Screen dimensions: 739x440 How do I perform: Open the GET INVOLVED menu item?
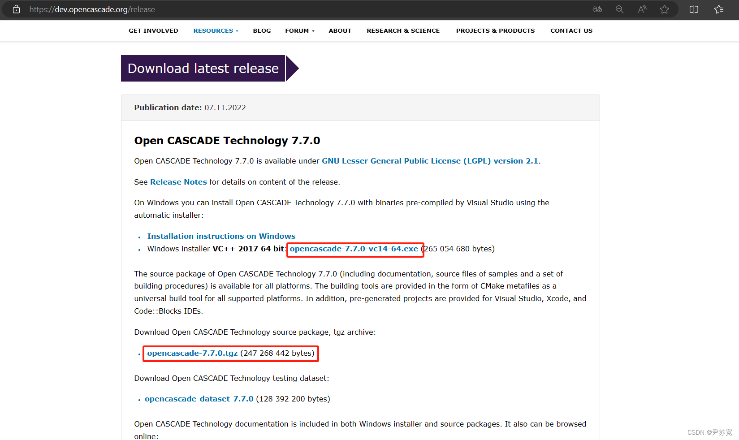[153, 30]
